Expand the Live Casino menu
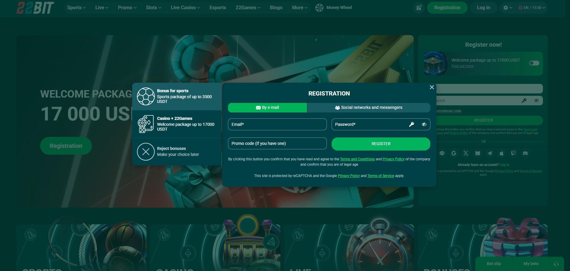570x271 pixels. [185, 8]
